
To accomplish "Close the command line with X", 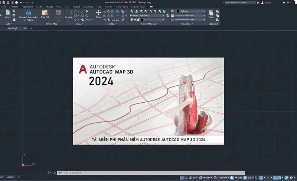I will (50, 173).
